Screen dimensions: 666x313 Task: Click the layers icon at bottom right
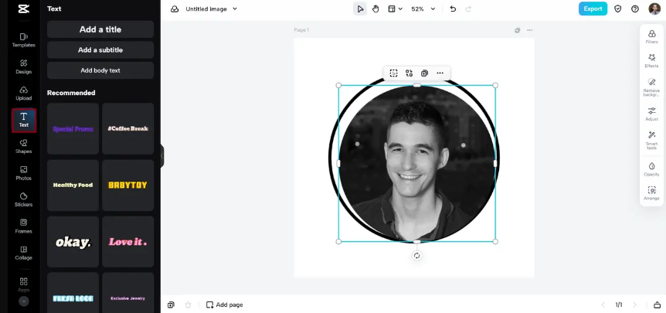click(x=657, y=305)
